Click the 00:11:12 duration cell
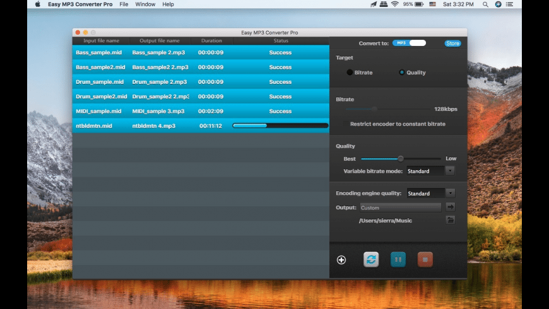The height and width of the screenshot is (309, 549). click(211, 125)
